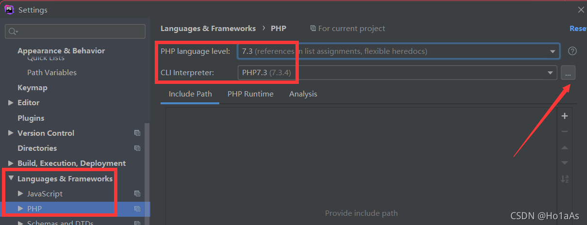Select Path Variables setting
This screenshot has width=587, height=225.
52,72
